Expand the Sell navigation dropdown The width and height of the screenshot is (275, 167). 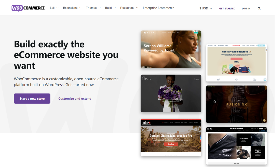(x=54, y=8)
